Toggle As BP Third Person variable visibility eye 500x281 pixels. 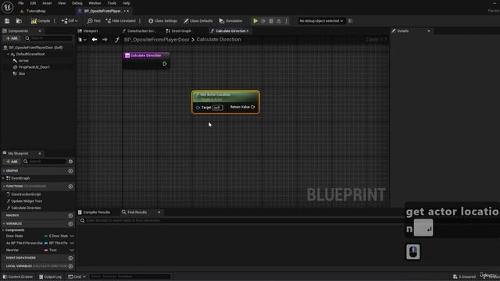click(72, 243)
